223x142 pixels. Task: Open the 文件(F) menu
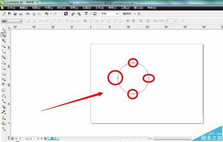tap(11, 7)
